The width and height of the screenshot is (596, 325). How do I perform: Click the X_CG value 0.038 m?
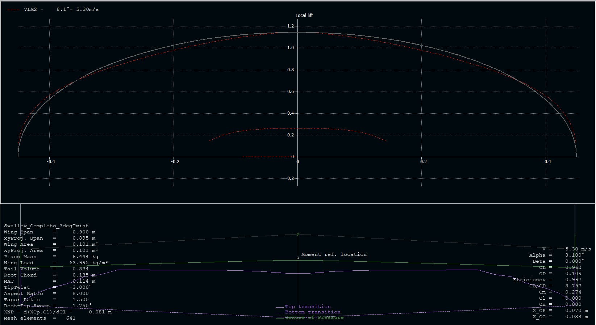576,317
